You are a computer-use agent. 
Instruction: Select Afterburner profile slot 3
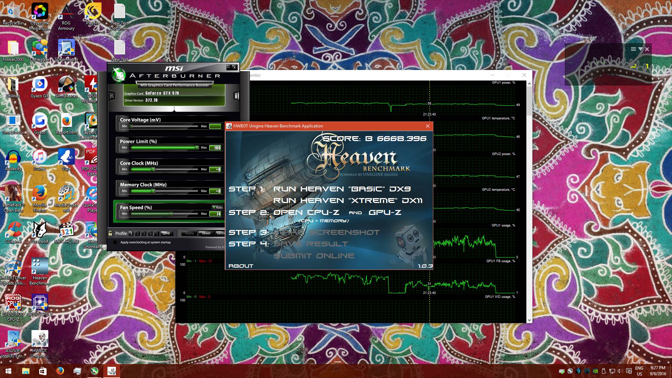(144, 233)
